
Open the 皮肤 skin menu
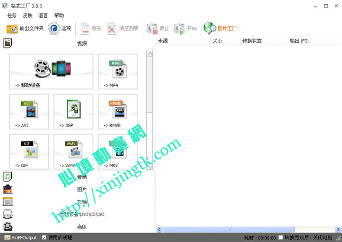pyautogui.click(x=27, y=15)
